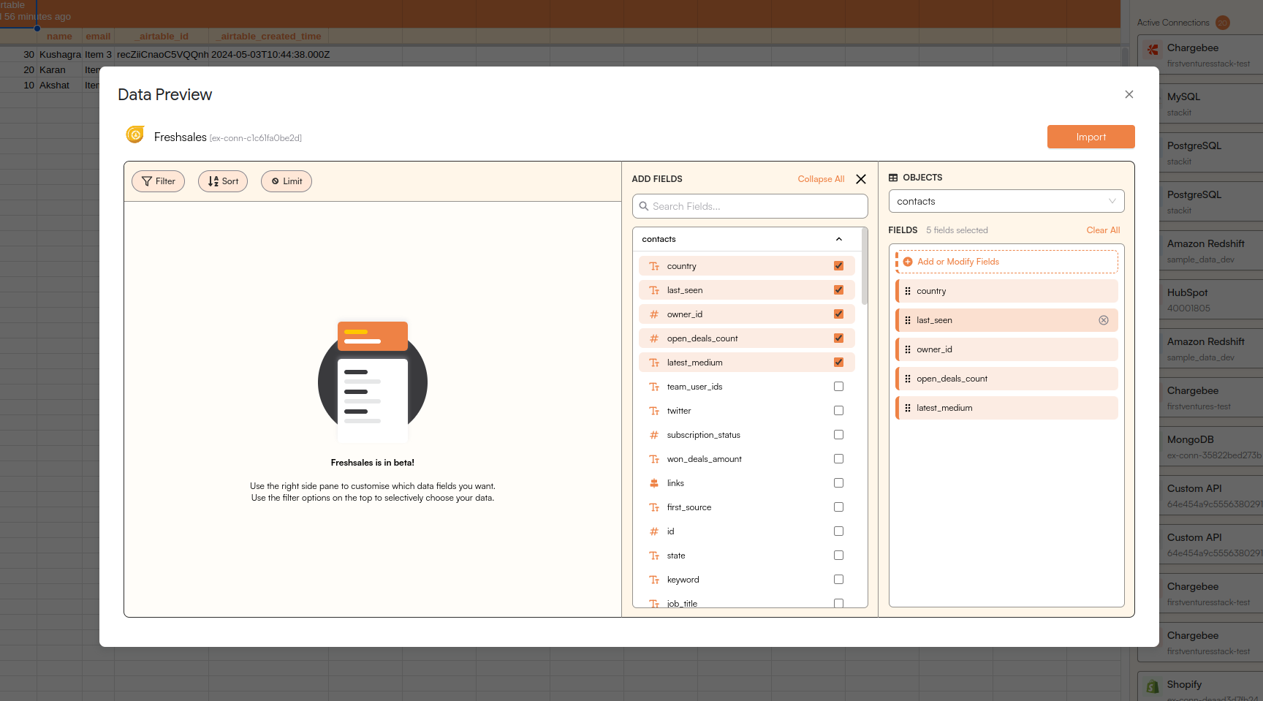Click drag handle of owner_id selected field
The width and height of the screenshot is (1263, 701).
pyautogui.click(x=908, y=349)
